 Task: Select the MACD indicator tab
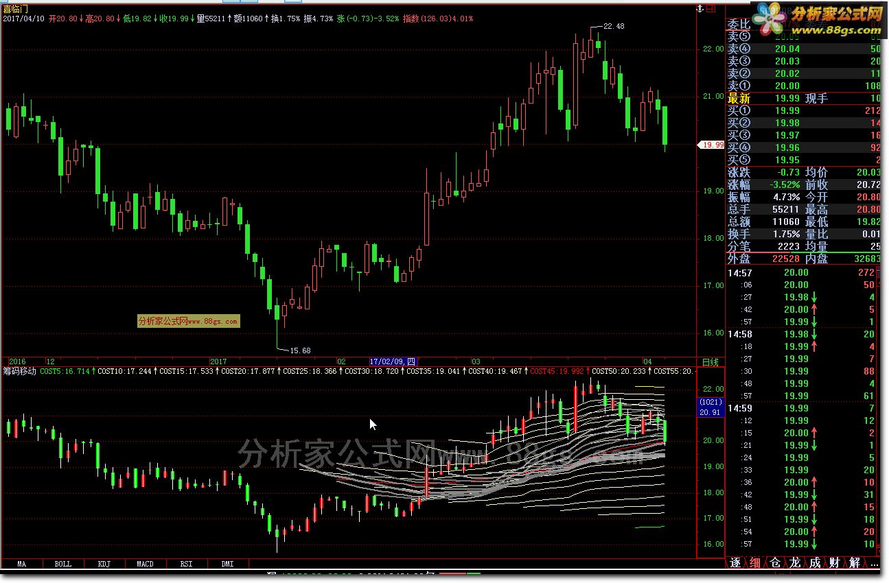click(x=146, y=564)
